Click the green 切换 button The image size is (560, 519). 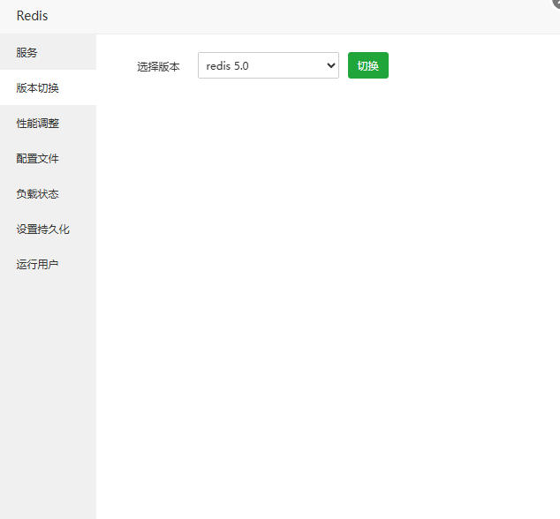pyautogui.click(x=368, y=65)
